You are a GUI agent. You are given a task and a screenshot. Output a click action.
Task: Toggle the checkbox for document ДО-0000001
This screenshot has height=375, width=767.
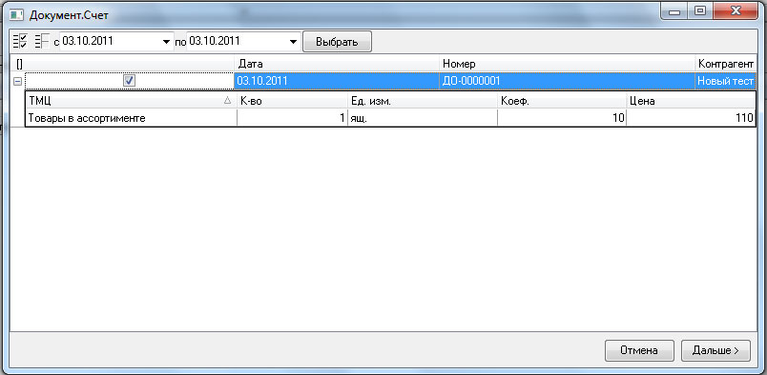tap(129, 81)
